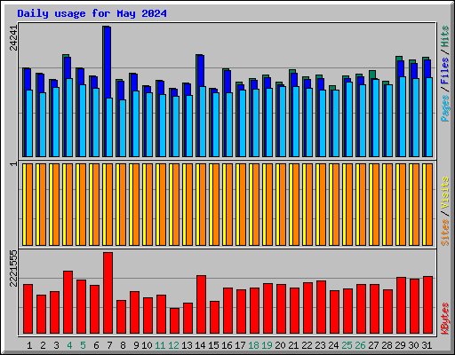Click day label 16 on x-axis

[x=227, y=345]
